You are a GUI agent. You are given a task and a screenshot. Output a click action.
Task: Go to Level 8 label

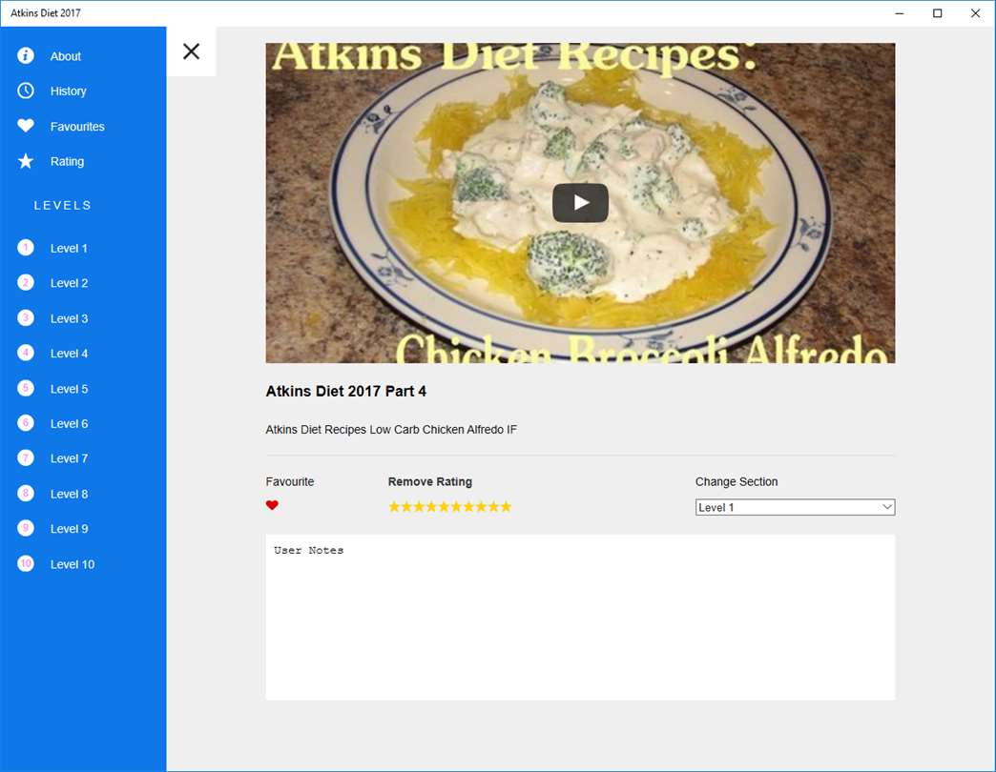(x=70, y=494)
